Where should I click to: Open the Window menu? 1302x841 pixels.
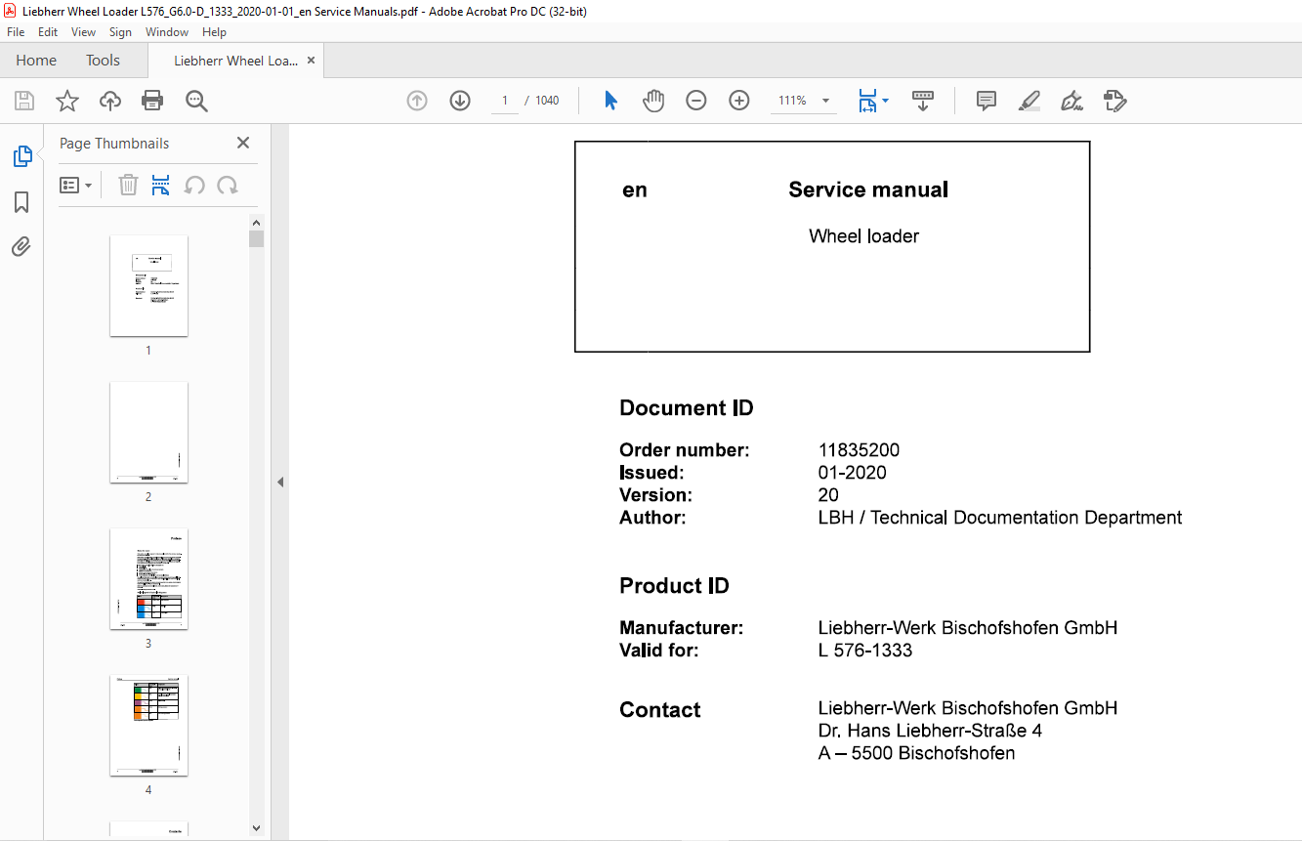pos(167,32)
